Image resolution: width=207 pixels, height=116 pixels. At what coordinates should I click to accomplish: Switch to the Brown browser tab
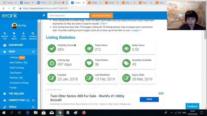click(x=112, y=3)
